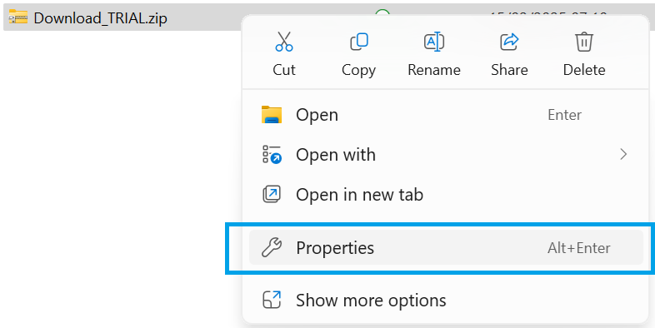Viewport: 655px width, 328px height.
Task: Click the Share arrow icon
Action: (x=509, y=42)
